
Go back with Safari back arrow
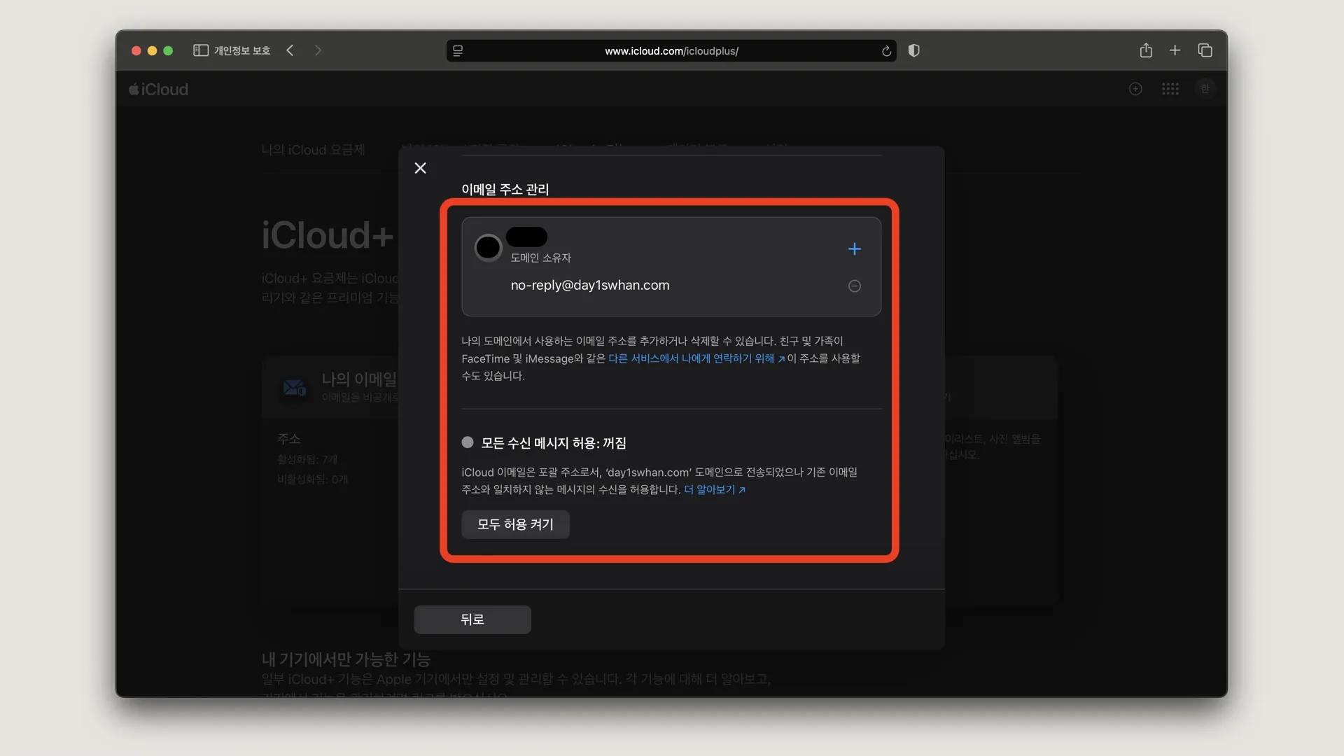tap(290, 50)
